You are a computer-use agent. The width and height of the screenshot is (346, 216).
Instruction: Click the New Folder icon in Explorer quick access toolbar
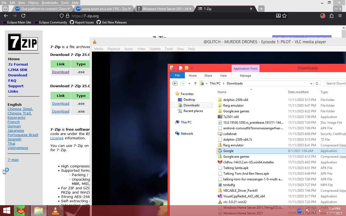tap(186, 68)
